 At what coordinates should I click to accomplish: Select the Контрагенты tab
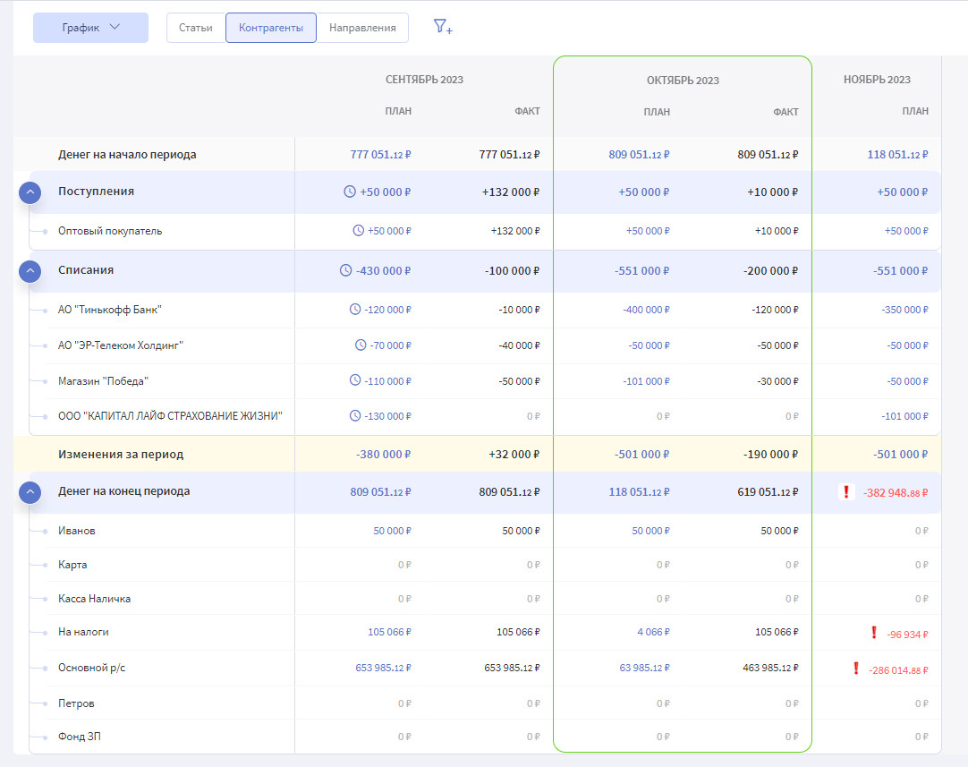271,28
